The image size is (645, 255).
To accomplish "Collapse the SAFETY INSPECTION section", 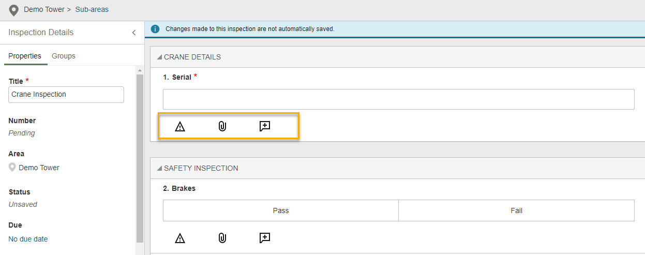I will pyautogui.click(x=160, y=169).
